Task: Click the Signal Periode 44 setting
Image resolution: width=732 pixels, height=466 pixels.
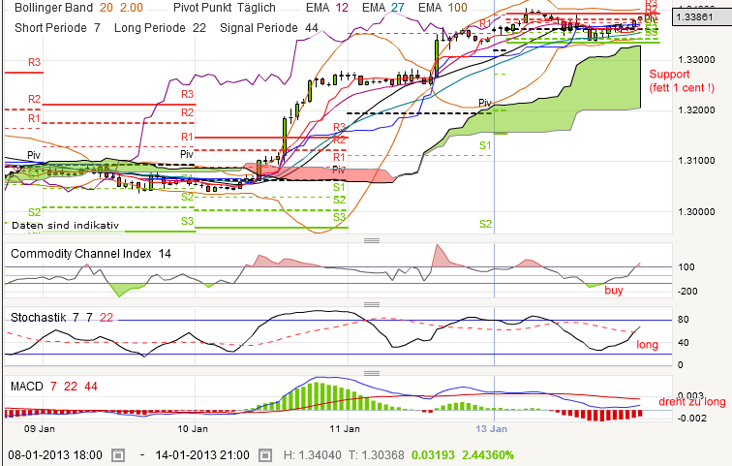Action: (269, 28)
